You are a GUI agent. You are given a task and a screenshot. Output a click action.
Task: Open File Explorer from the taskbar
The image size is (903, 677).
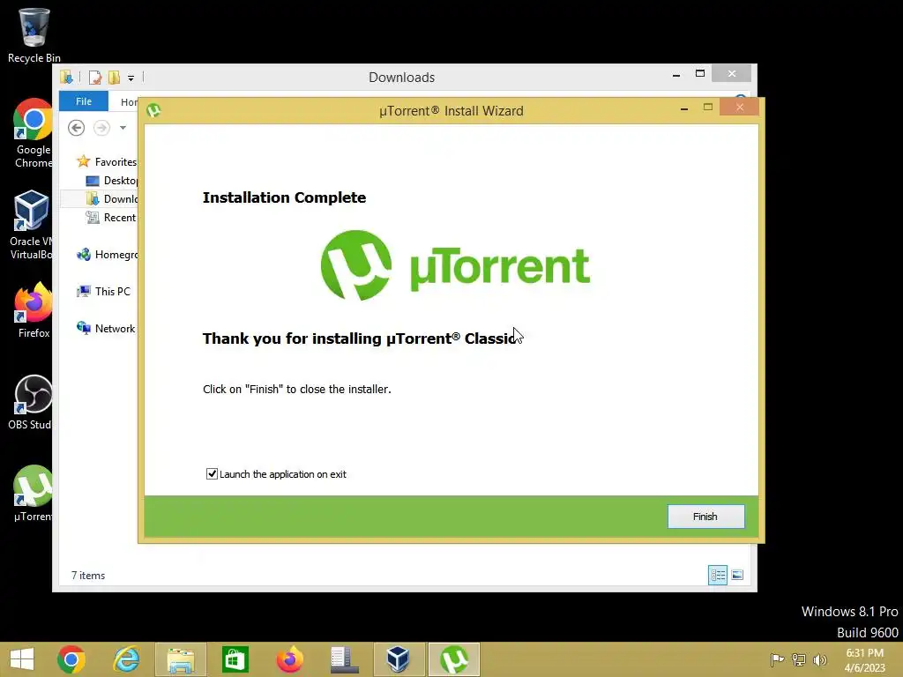[x=180, y=659]
